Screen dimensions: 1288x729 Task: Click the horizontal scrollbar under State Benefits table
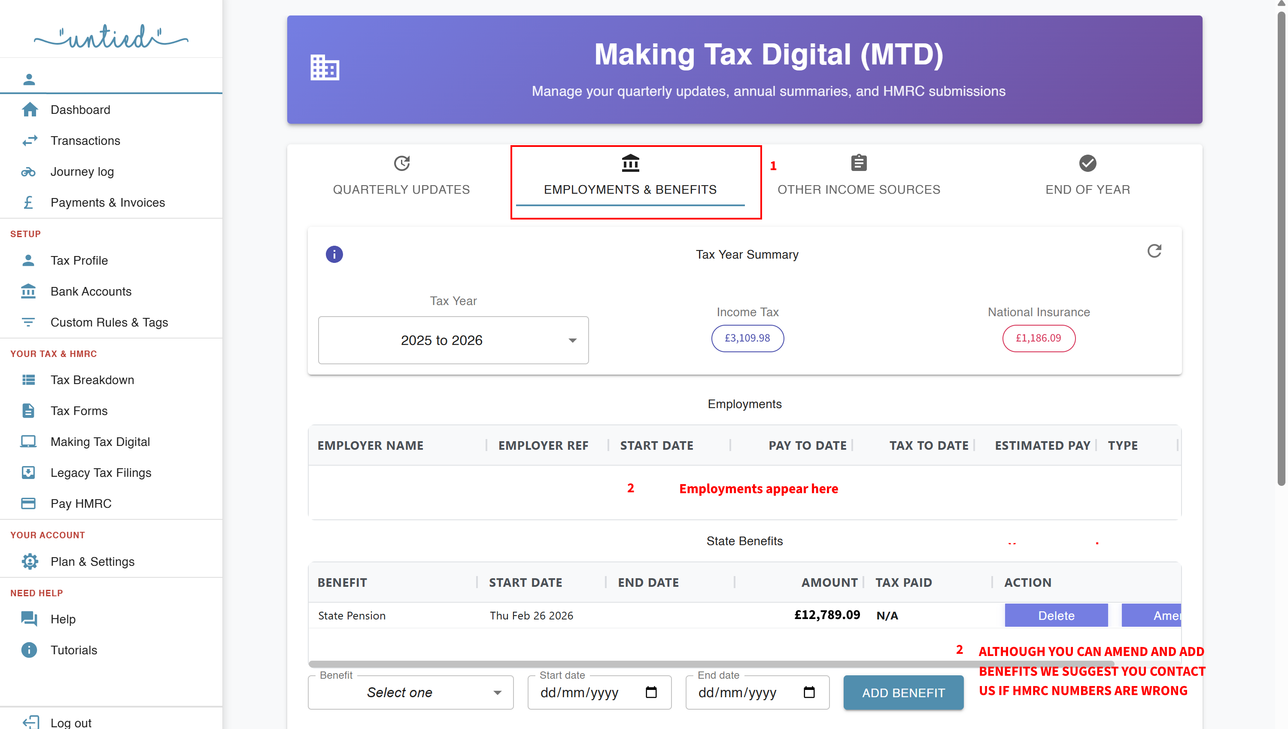pyautogui.click(x=711, y=664)
